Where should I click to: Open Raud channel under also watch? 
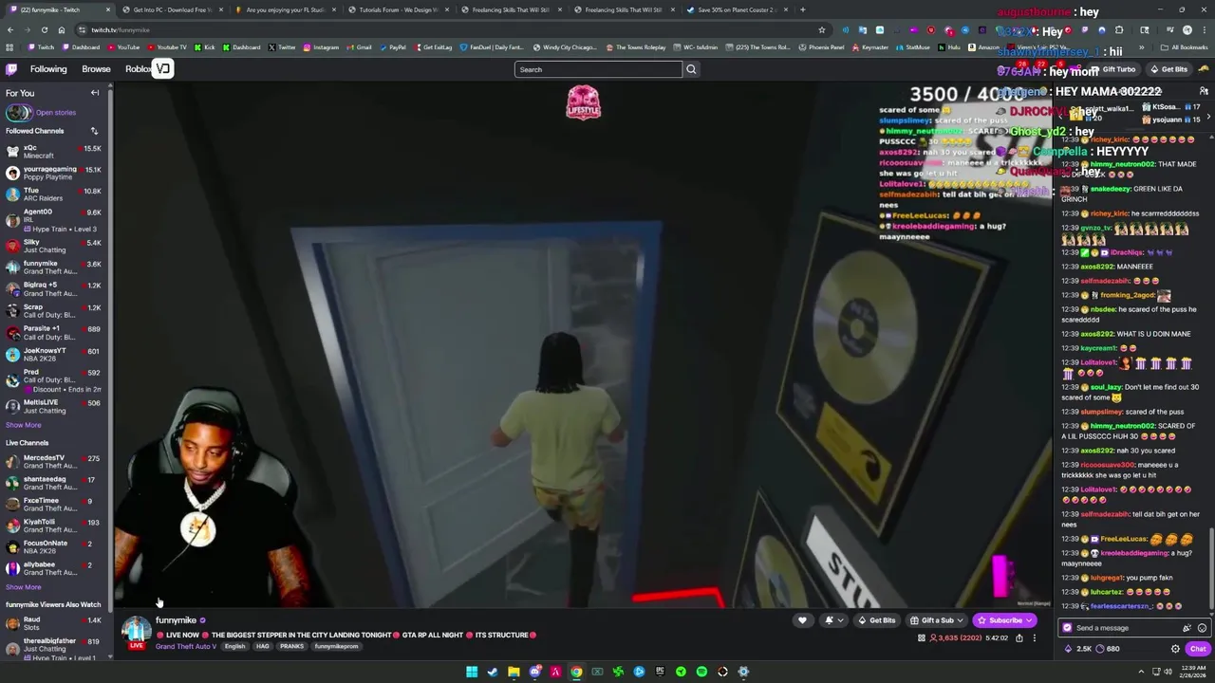pyautogui.click(x=54, y=623)
